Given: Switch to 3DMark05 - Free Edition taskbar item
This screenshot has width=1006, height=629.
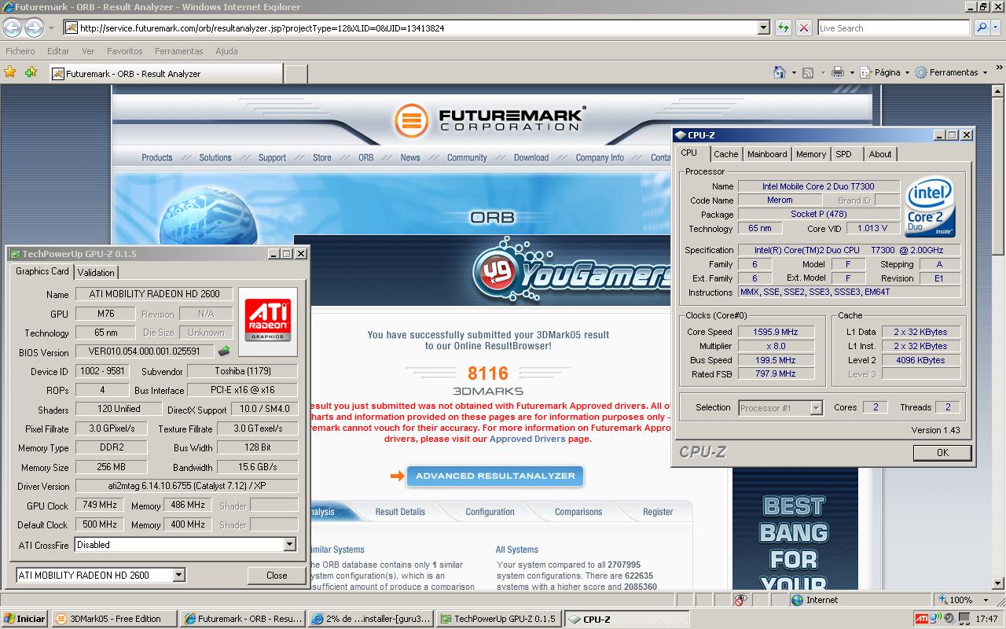Looking at the screenshot, I should tap(114, 619).
